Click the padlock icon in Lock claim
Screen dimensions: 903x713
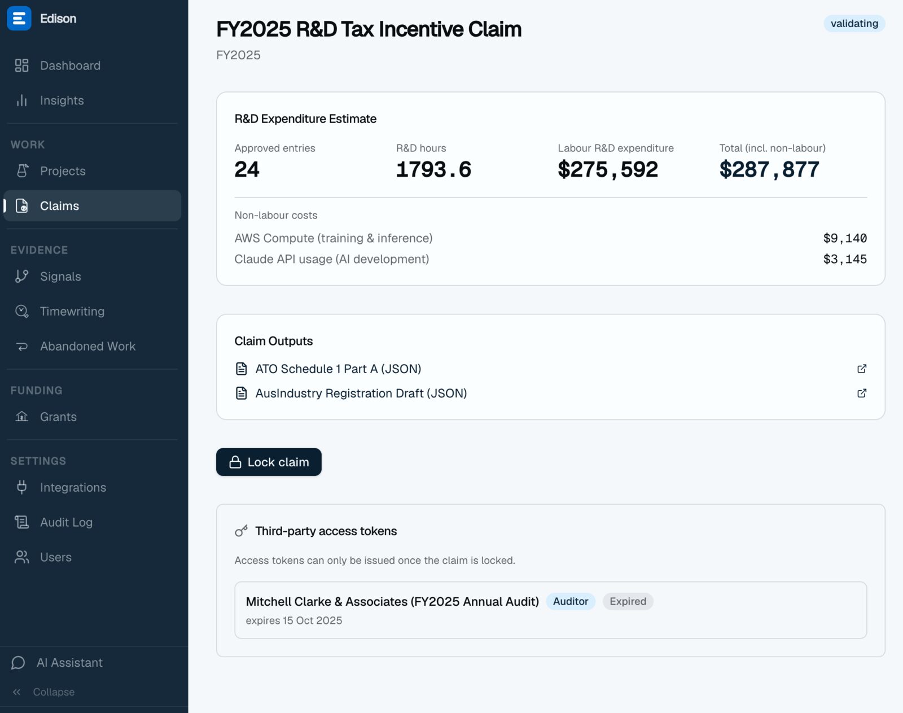(235, 462)
